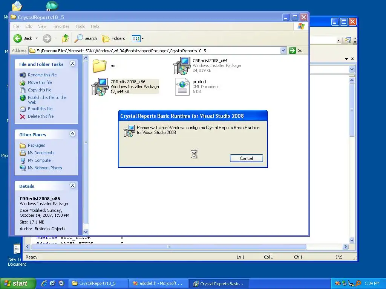Expand the address bar dropdown arrow

tap(283, 51)
